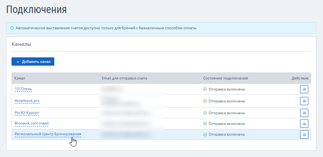
Task: Click the Каналы section heading
Action: coord(21,44)
